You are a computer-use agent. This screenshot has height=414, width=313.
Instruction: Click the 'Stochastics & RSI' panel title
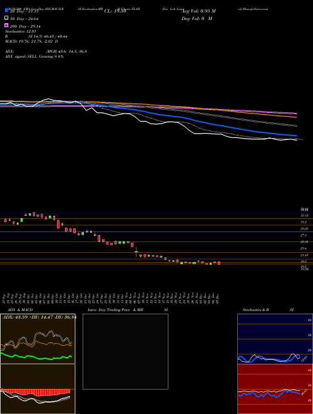[x=268, y=310]
